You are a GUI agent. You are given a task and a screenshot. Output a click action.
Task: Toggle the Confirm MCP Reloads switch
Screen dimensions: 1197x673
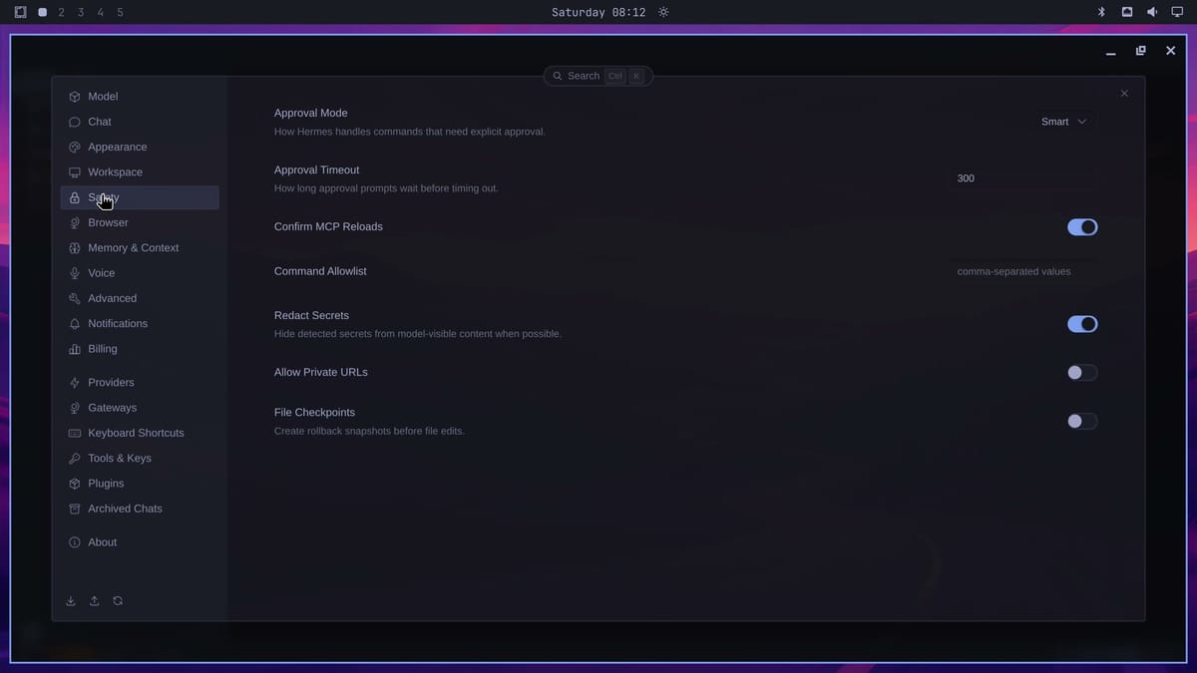click(x=1082, y=227)
